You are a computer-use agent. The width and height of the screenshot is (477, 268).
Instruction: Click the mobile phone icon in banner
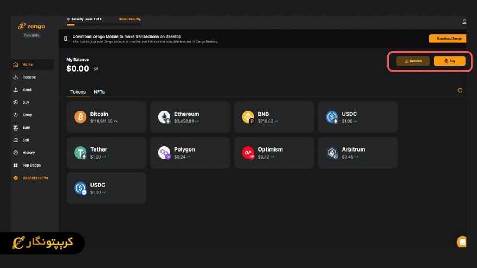(x=65, y=39)
